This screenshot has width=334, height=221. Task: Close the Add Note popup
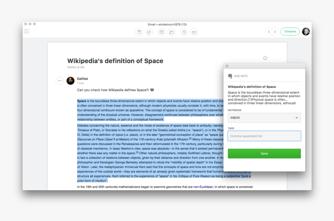[x=227, y=66]
